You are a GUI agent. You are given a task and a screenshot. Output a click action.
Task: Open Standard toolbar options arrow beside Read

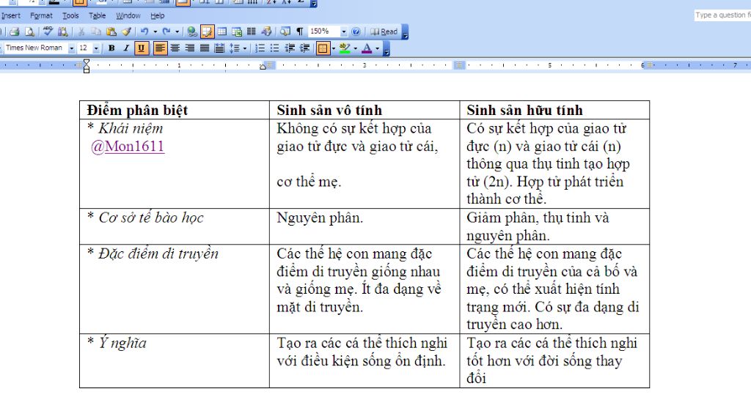coord(405,32)
